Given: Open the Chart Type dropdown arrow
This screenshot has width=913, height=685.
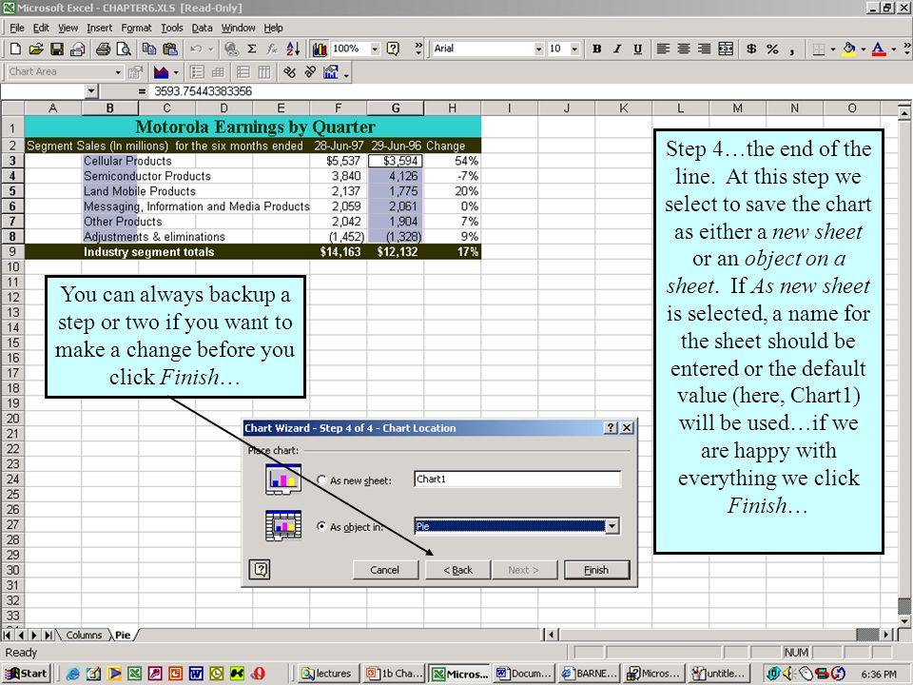Looking at the screenshot, I should [176, 72].
